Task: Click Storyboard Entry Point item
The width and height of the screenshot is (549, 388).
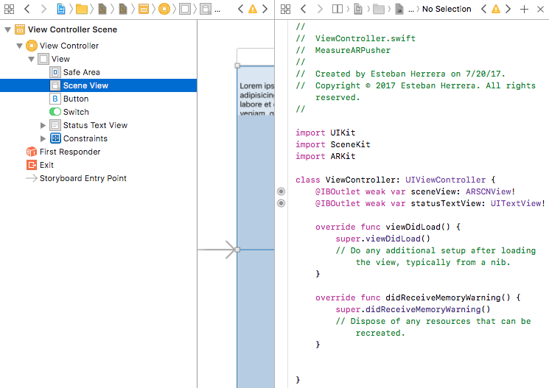Action: coord(83,178)
